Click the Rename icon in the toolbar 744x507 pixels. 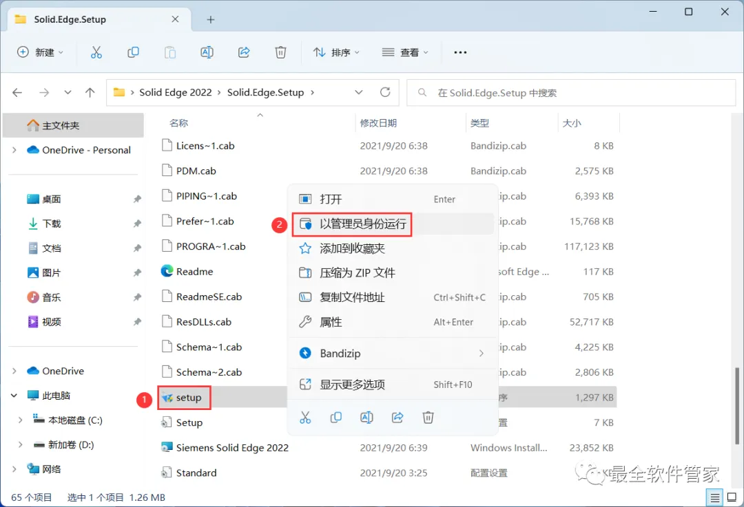(207, 52)
